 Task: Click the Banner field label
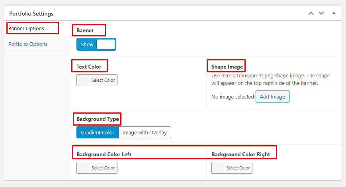tap(85, 30)
